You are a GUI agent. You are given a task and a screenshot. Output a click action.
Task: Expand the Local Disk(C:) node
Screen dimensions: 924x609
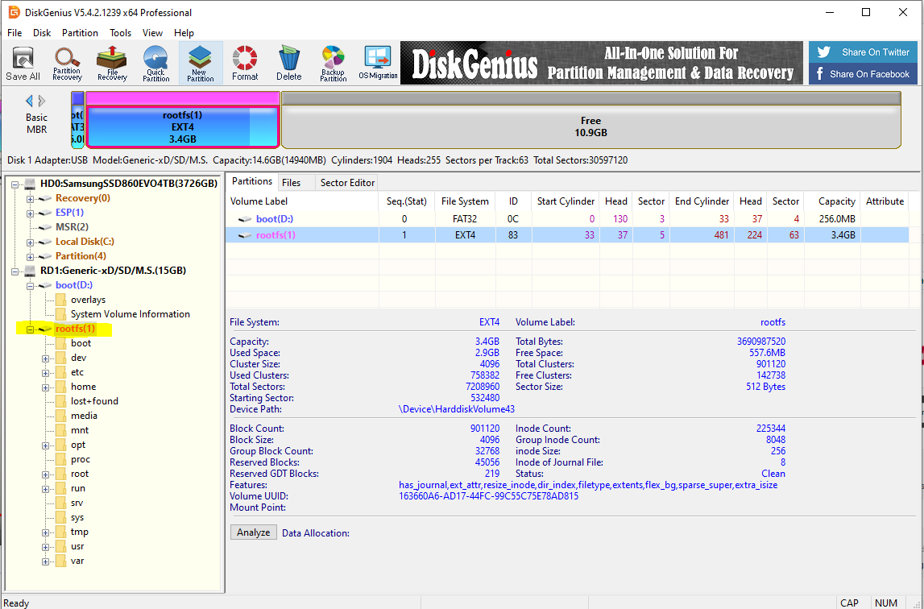click(x=31, y=242)
